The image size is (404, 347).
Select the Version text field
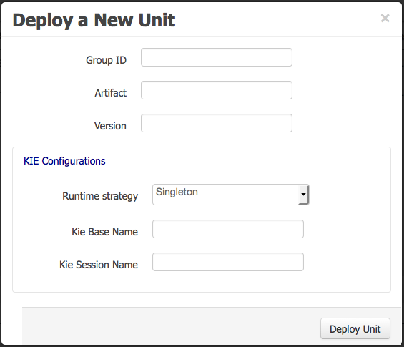(x=217, y=123)
